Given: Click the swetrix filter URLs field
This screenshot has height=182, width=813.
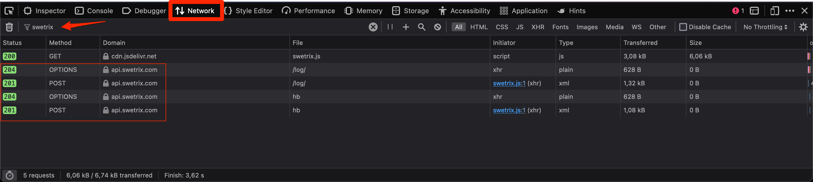Looking at the screenshot, I should 189,27.
